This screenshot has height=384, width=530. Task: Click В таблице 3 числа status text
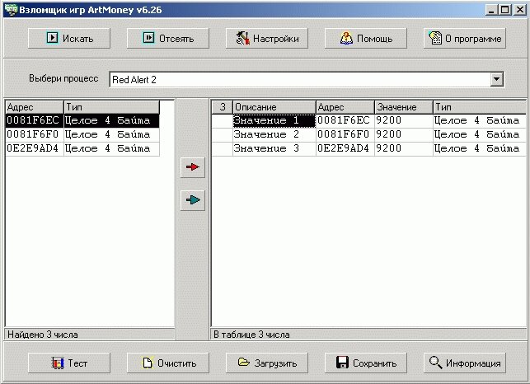tap(251, 335)
